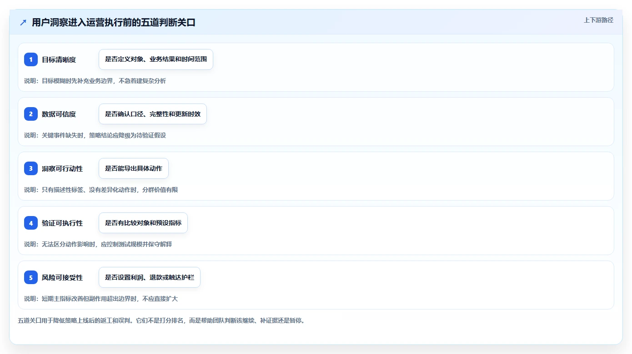This screenshot has height=354, width=632.
Task: Click the number 2 badge for 数据可信度
Action: click(31, 114)
